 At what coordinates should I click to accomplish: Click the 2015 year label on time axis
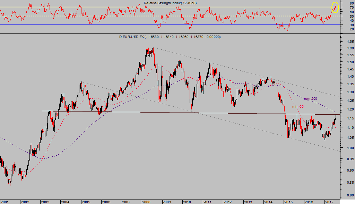pyautogui.click(x=288, y=201)
